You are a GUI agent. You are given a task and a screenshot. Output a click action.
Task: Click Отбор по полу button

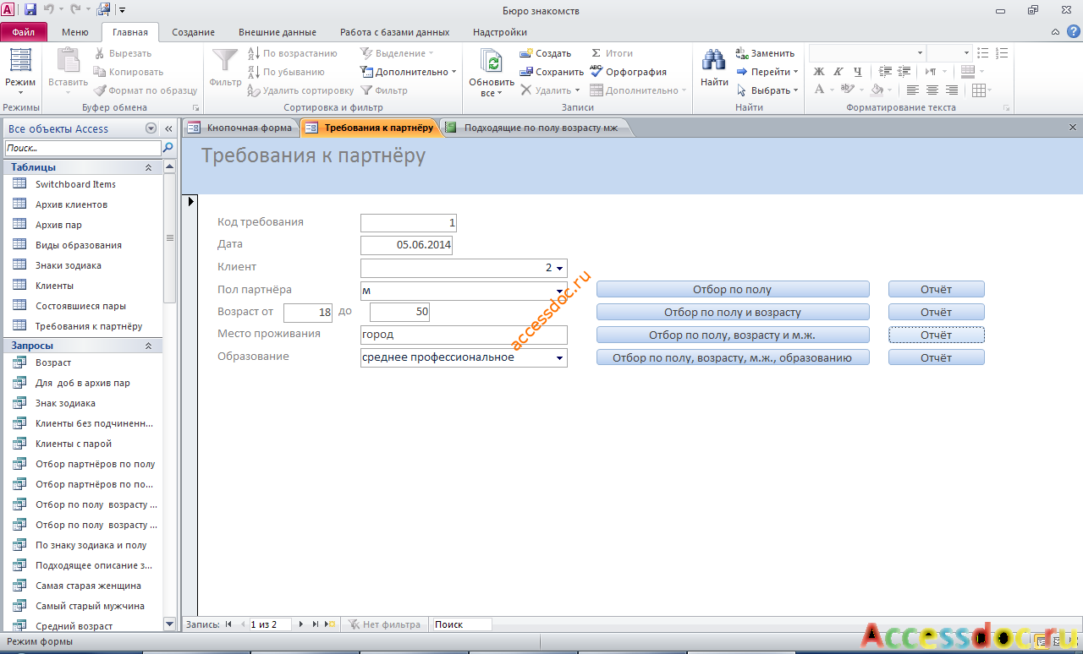733,289
